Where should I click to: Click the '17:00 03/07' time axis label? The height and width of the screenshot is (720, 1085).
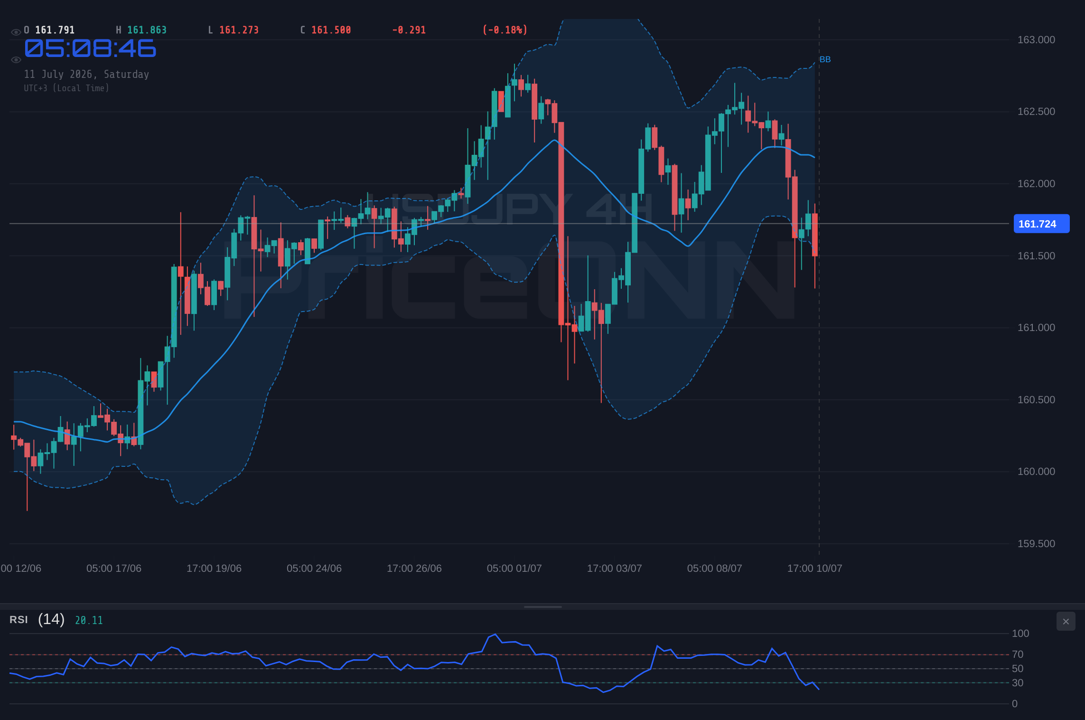pos(615,568)
